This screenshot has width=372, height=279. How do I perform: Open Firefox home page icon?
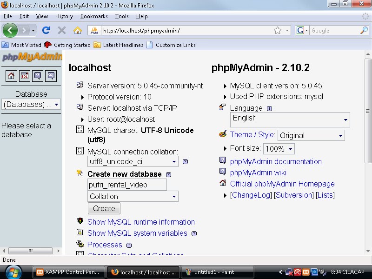(x=78, y=30)
